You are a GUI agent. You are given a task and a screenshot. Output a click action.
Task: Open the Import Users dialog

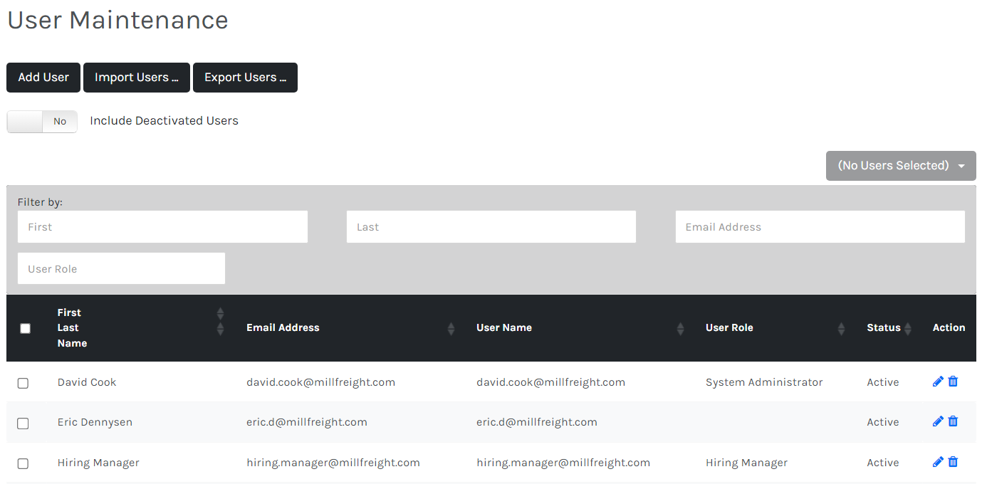click(x=137, y=78)
